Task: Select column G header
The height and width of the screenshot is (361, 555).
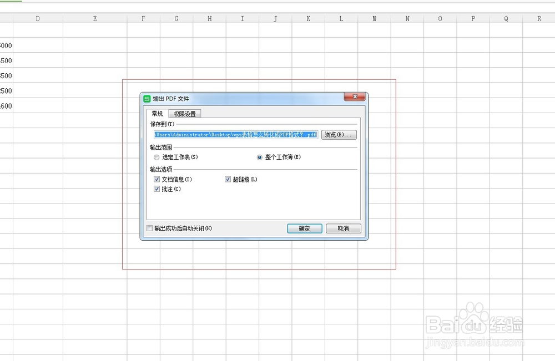Action: pyautogui.click(x=176, y=19)
